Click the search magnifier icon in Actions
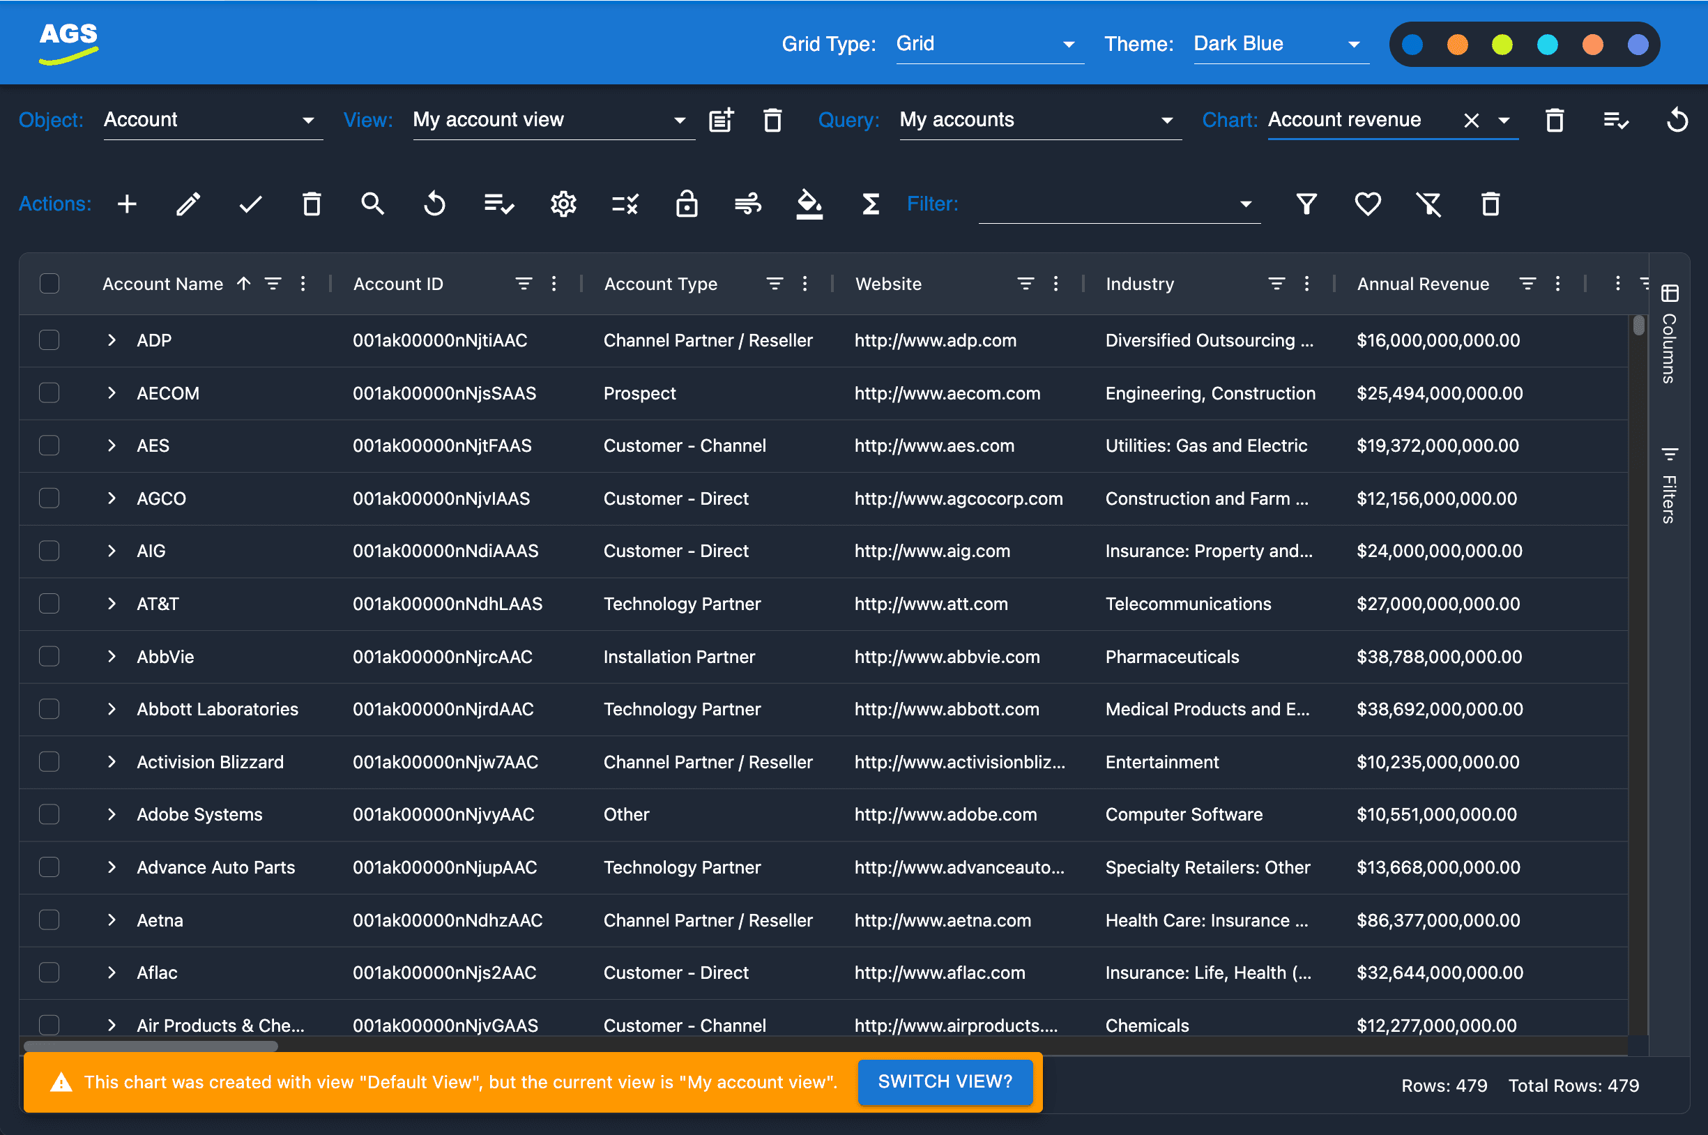The image size is (1708, 1135). click(373, 205)
